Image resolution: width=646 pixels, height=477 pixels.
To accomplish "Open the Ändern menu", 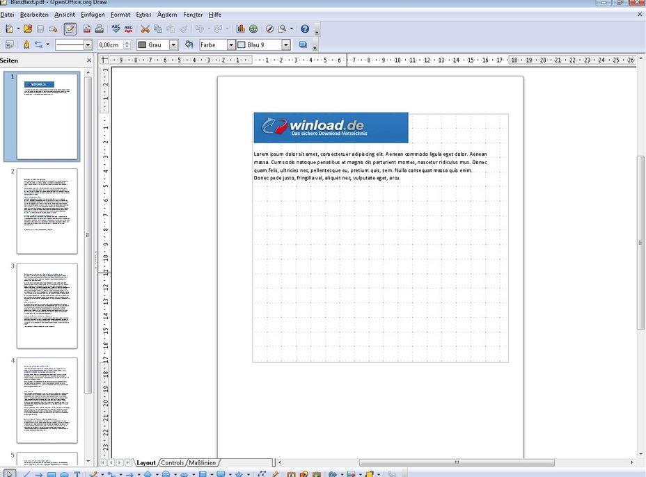I will coord(167,15).
